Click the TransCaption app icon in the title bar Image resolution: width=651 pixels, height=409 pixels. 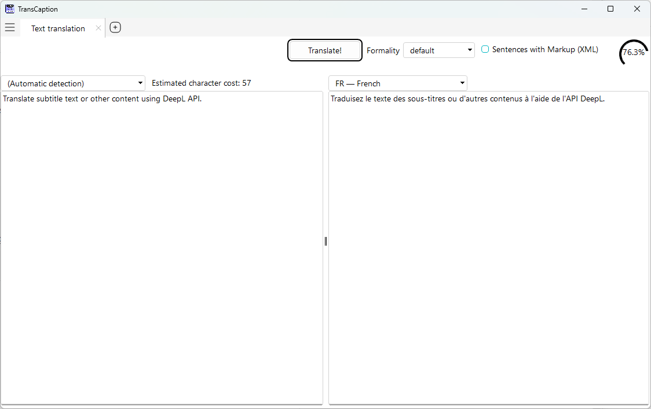click(x=10, y=9)
